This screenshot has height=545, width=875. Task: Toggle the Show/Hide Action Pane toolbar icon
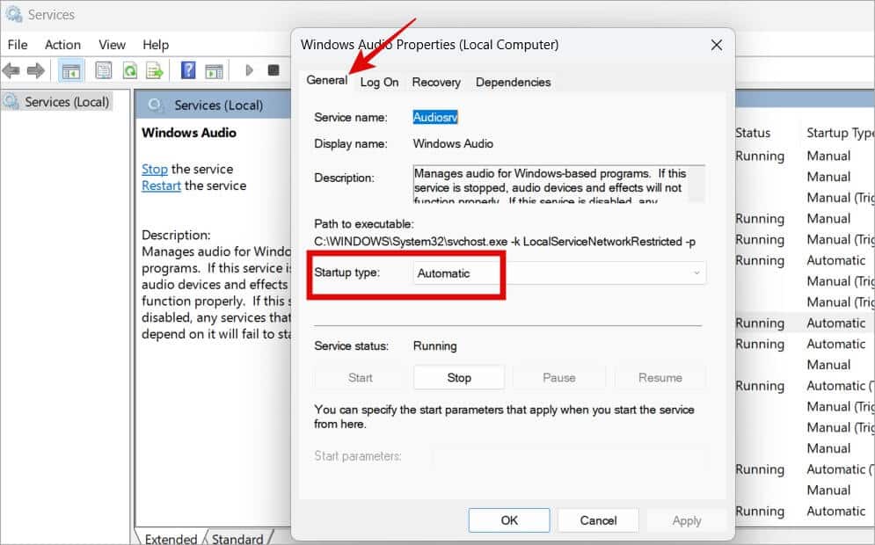[215, 71]
